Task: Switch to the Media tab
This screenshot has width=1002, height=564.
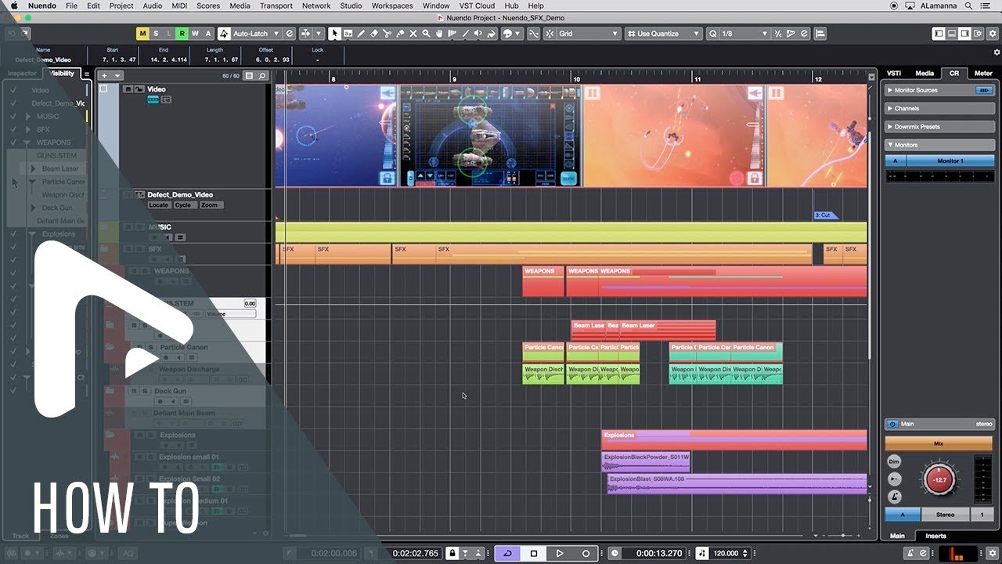Action: coord(925,73)
